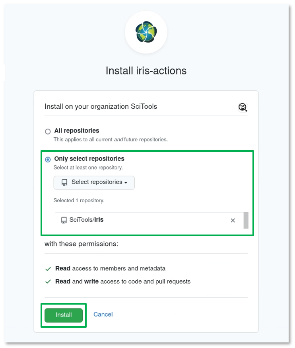
Task: Click the 'Only select repositories' label text
Action: click(x=89, y=158)
